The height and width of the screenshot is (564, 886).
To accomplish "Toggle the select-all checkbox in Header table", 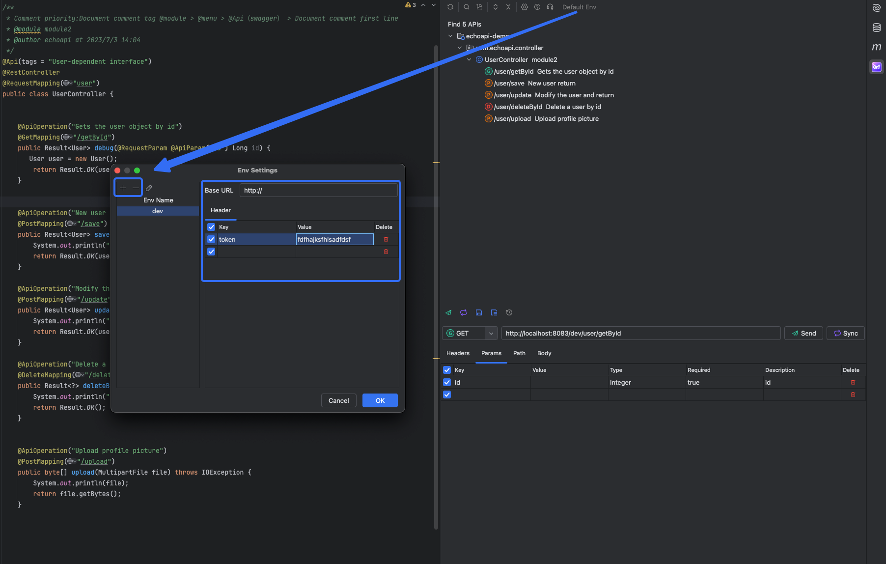I will [x=211, y=227].
